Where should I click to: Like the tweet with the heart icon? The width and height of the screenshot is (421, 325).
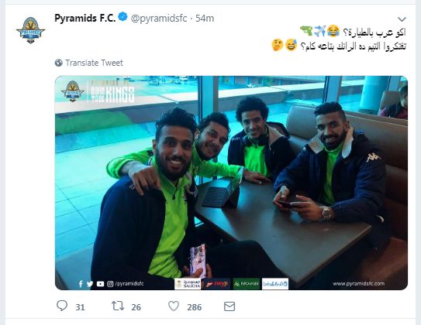pyautogui.click(x=174, y=306)
